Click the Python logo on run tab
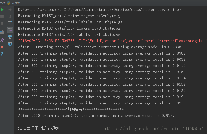This screenshot has height=134, width=207. click(x=8, y=3)
